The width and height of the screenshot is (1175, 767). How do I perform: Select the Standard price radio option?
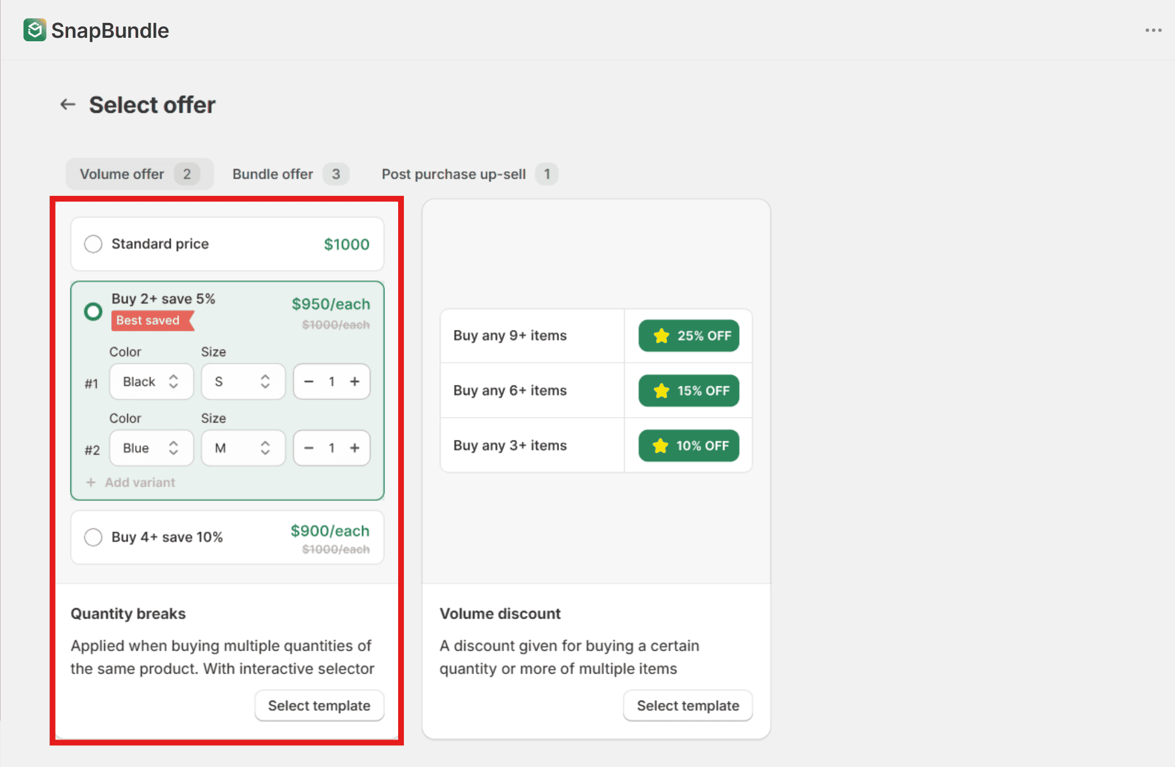tap(93, 244)
